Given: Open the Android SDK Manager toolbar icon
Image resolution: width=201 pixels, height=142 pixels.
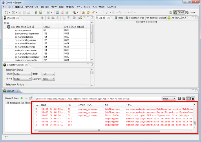Looking at the screenshot, I should [x=36, y=13].
